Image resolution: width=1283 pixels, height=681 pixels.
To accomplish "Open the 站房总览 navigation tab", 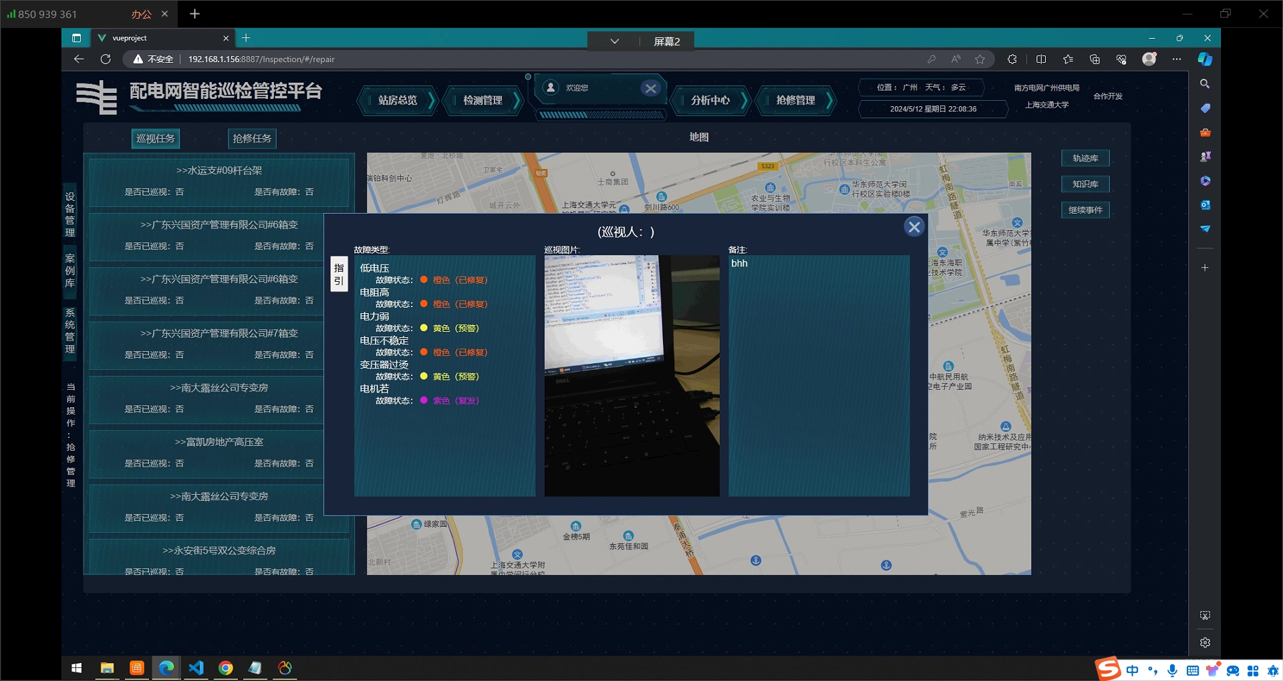I will 398,100.
